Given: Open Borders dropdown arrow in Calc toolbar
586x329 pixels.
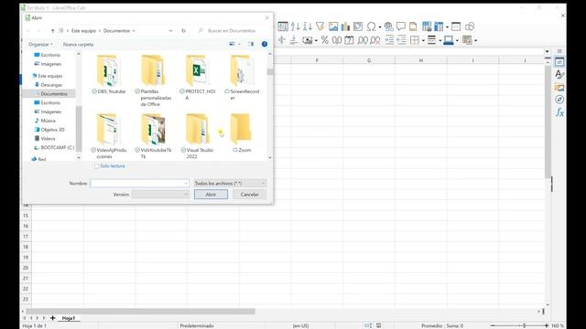Looking at the screenshot, I should tap(423, 40).
